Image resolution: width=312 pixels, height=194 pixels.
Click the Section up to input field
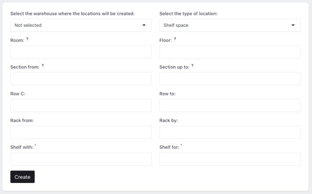pyautogui.click(x=230, y=79)
